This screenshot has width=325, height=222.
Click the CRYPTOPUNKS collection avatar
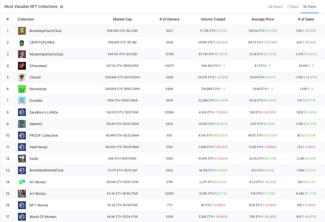(22, 43)
